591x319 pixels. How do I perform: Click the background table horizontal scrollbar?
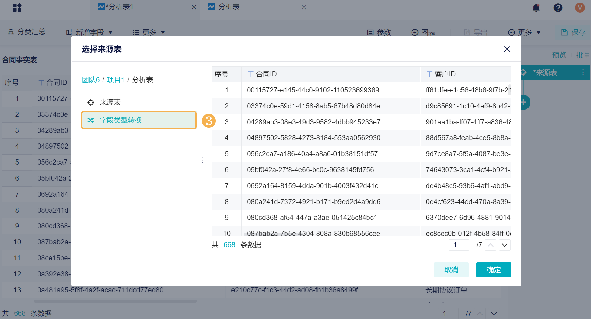pos(115,301)
